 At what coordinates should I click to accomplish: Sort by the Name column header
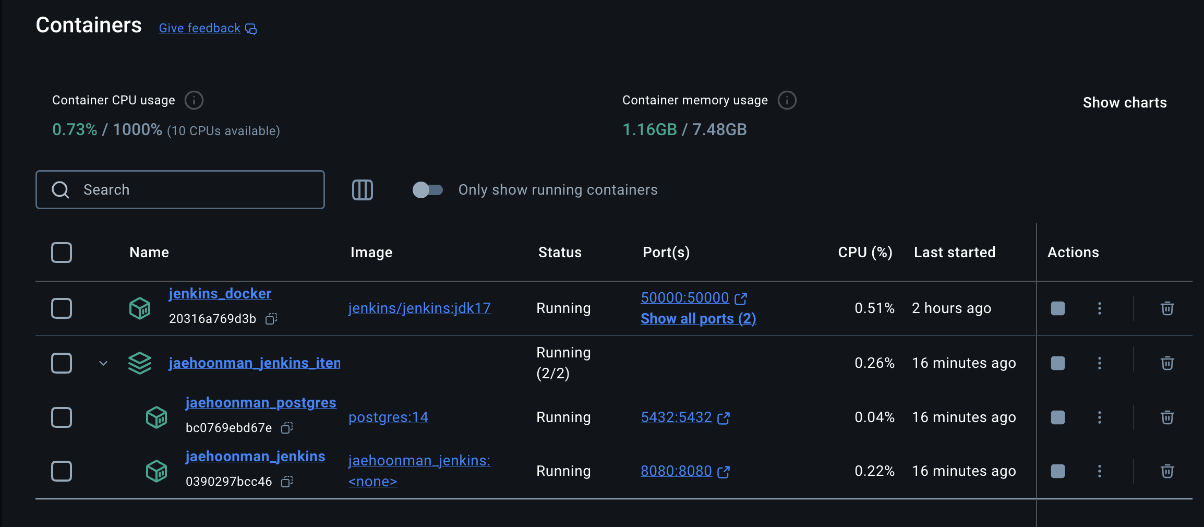(x=149, y=253)
